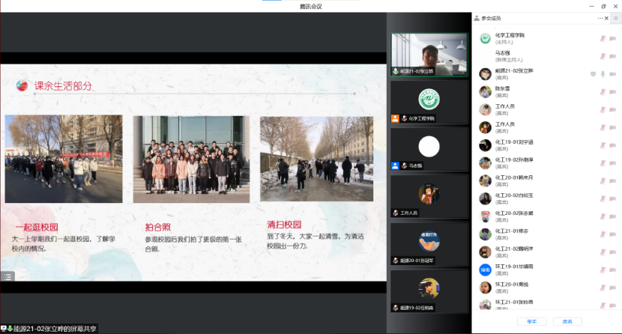Select 能源21-02 presenter video tile
This screenshot has height=334, width=622.
pyautogui.click(x=429, y=55)
